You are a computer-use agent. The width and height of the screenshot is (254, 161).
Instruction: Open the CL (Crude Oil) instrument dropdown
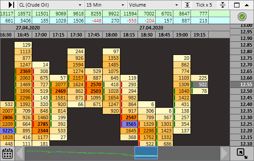(51, 5)
